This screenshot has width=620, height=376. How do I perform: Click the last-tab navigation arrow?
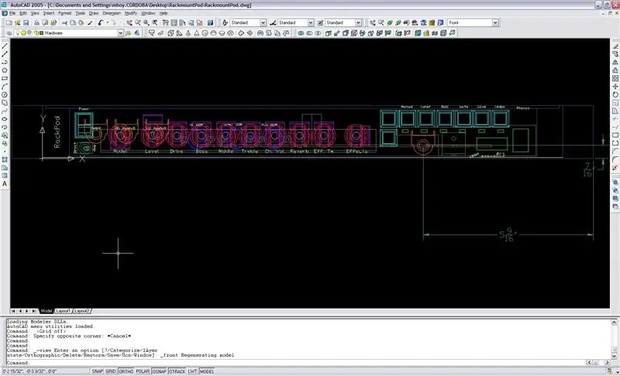tap(34, 311)
